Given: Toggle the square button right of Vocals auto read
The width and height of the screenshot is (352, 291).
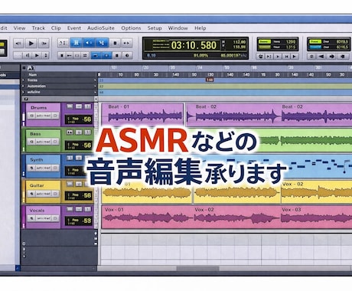Looking at the screenshot, I should point(55,218).
